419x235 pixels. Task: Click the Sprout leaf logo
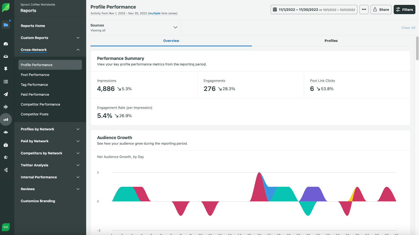pos(6,7)
